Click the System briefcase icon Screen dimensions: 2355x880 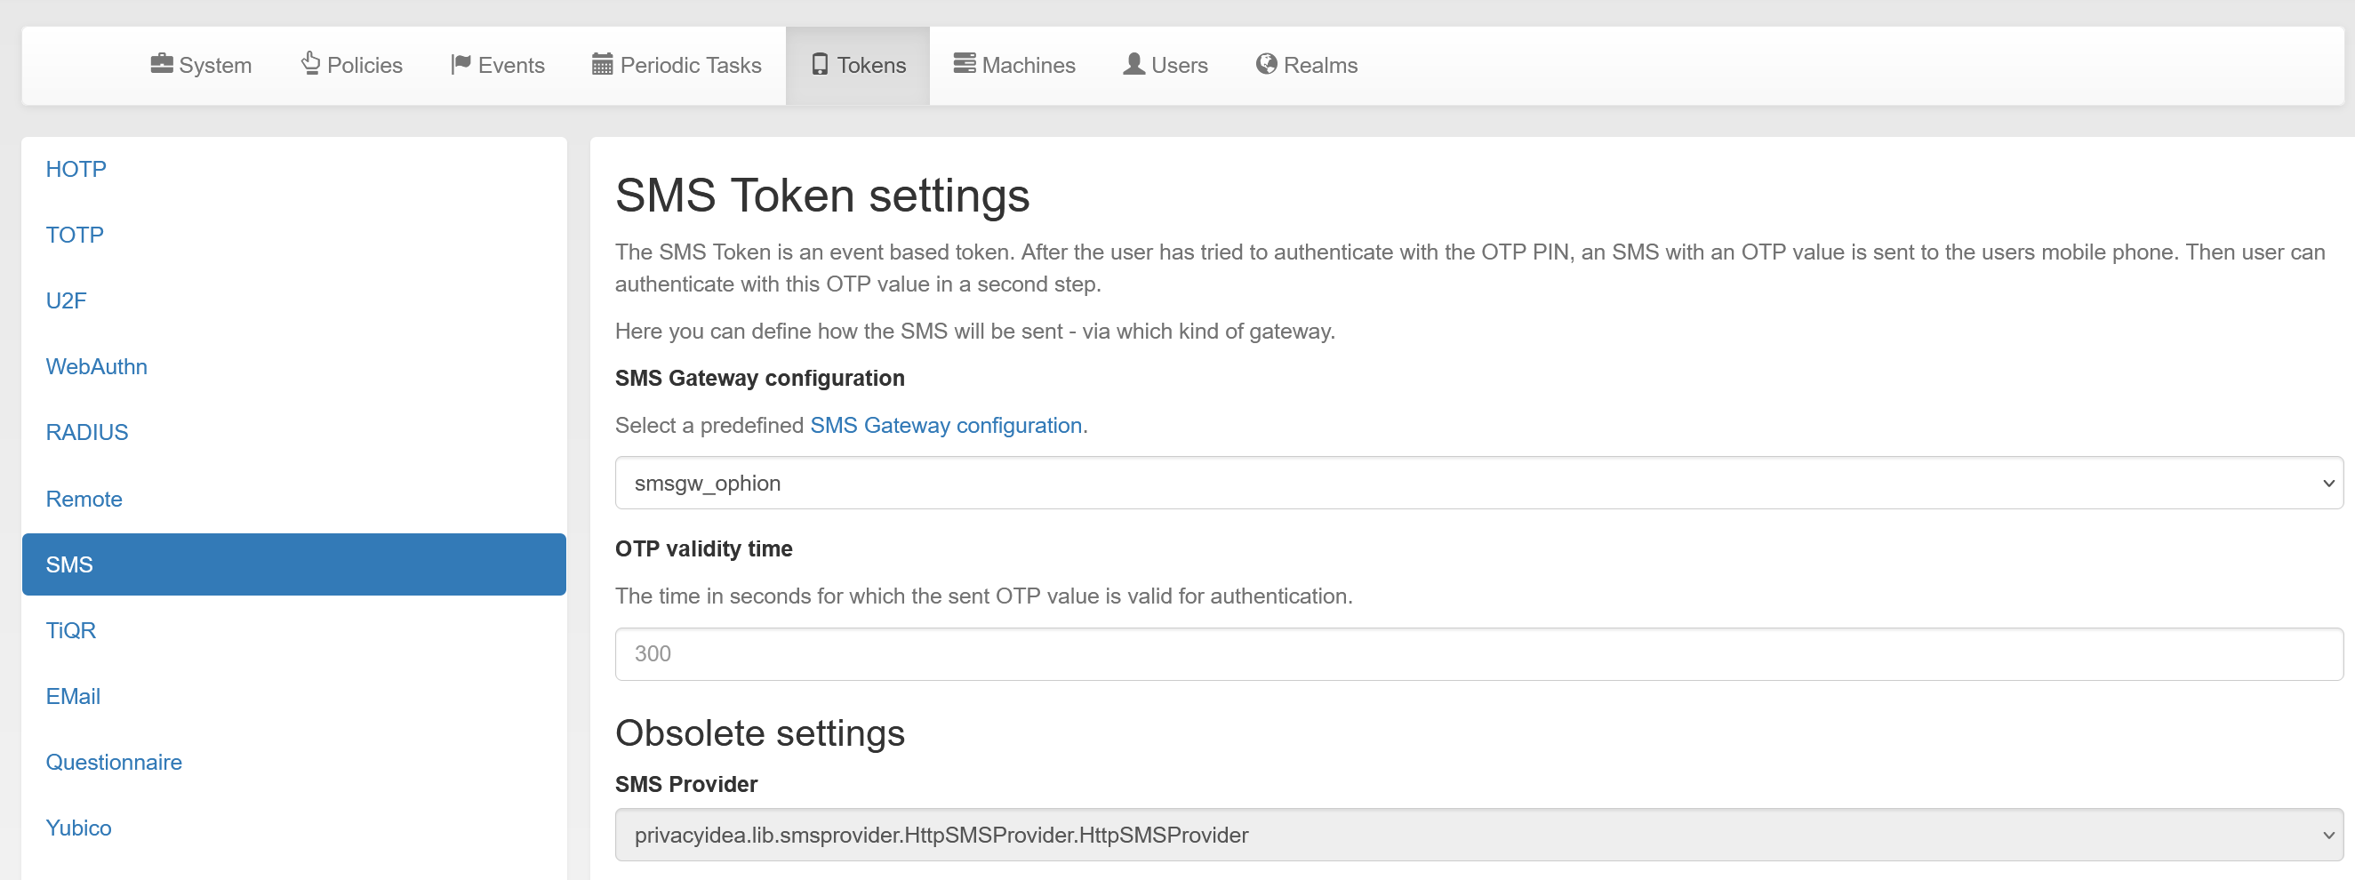pyautogui.click(x=162, y=63)
